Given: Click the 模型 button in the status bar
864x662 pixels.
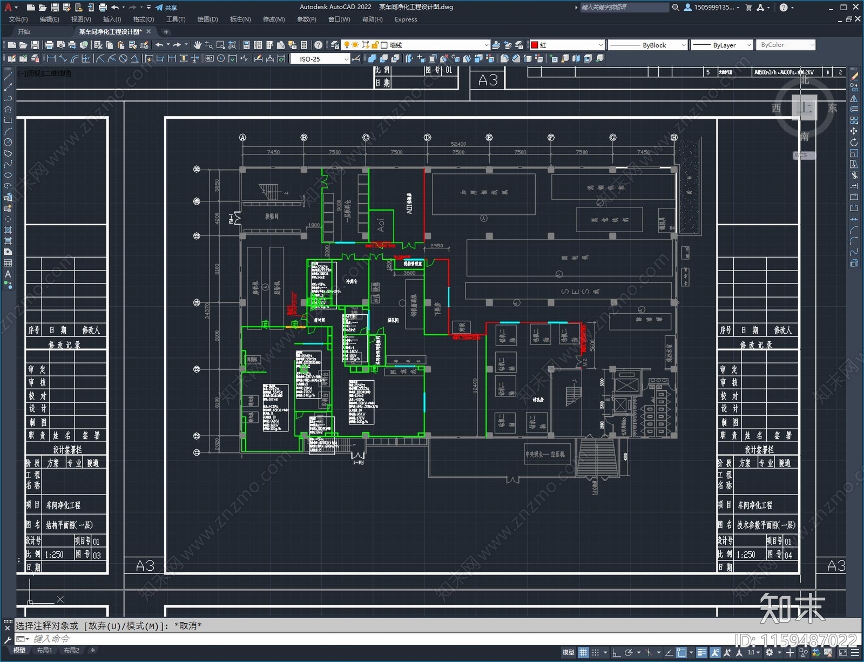Looking at the screenshot, I should tap(568, 653).
